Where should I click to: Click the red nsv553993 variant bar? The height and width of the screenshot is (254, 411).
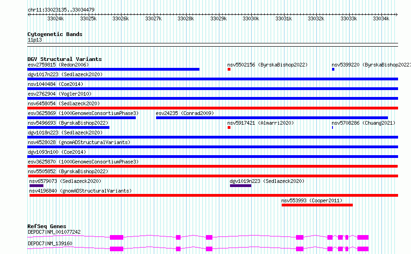tap(317, 205)
